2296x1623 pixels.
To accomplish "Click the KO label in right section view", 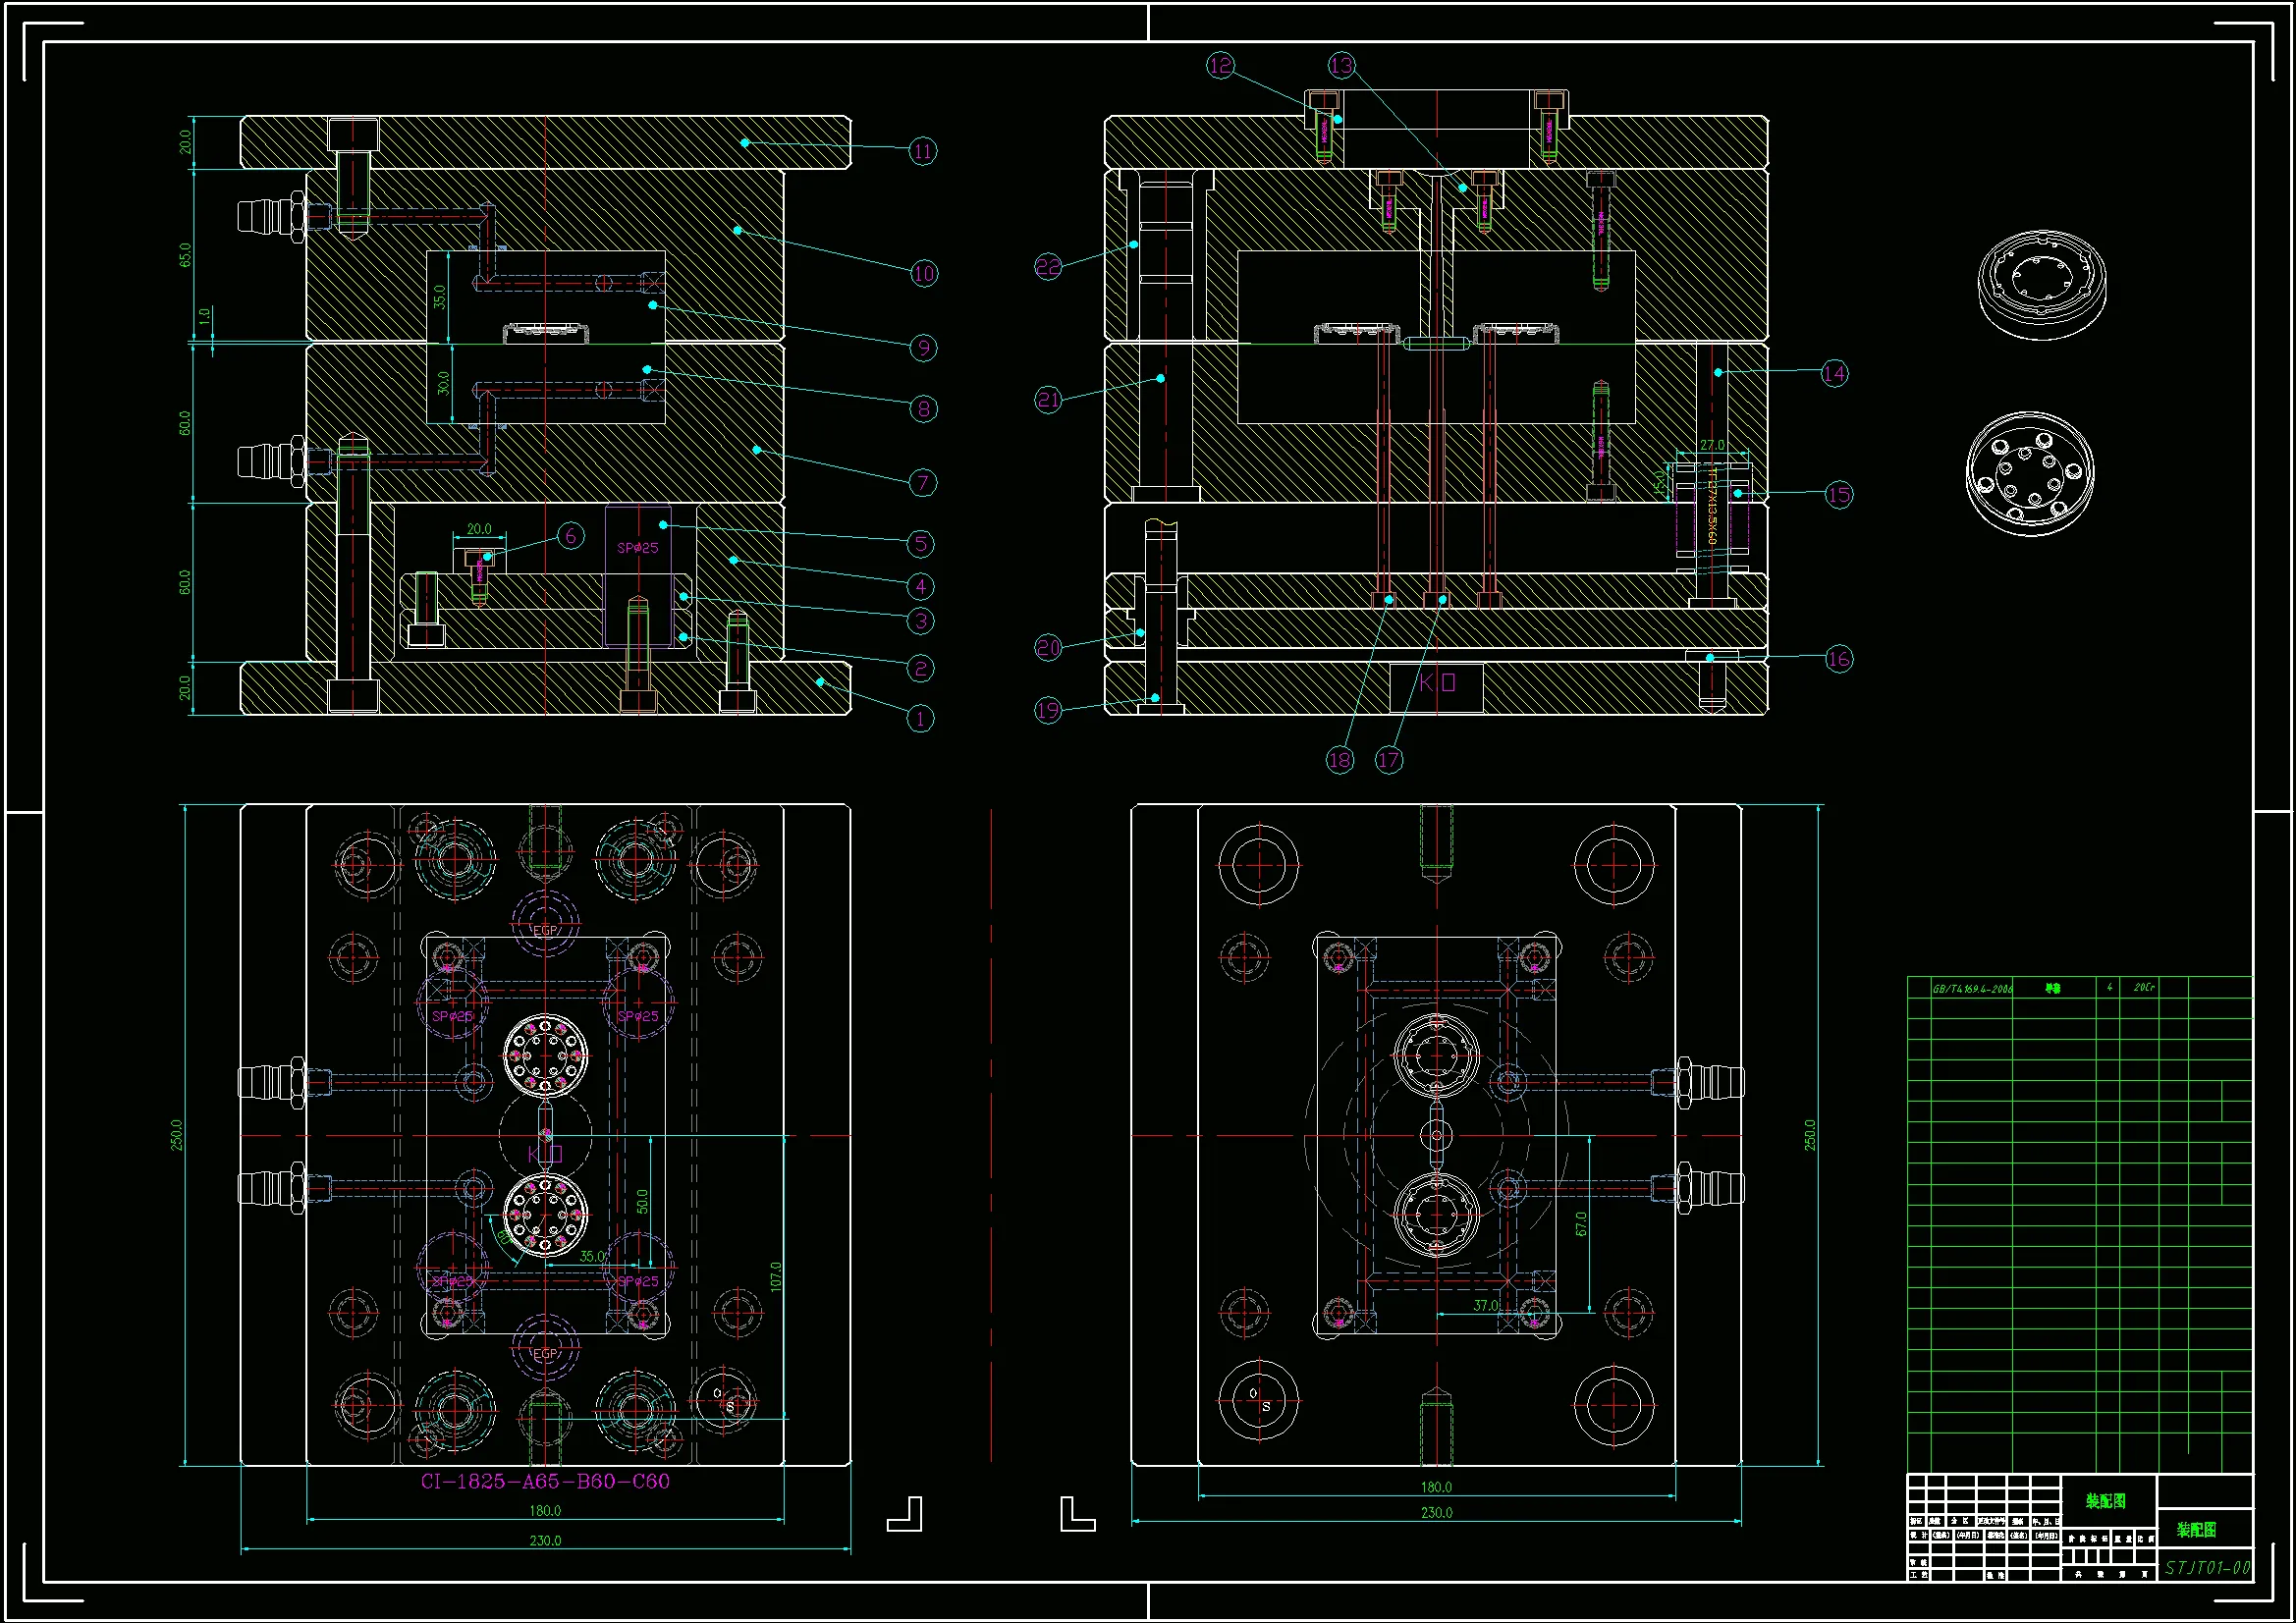I will 1437,683.
